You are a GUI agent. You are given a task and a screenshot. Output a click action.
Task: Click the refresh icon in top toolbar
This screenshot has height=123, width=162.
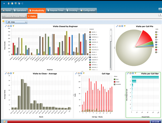[x=23, y=4]
